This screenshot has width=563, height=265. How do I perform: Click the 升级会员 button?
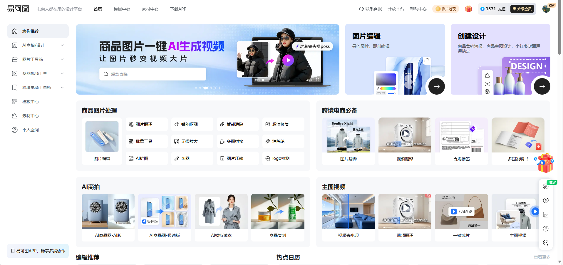(522, 9)
